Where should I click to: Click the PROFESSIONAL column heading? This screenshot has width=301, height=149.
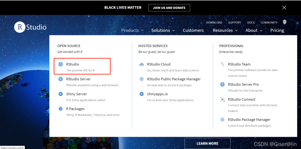(x=231, y=46)
